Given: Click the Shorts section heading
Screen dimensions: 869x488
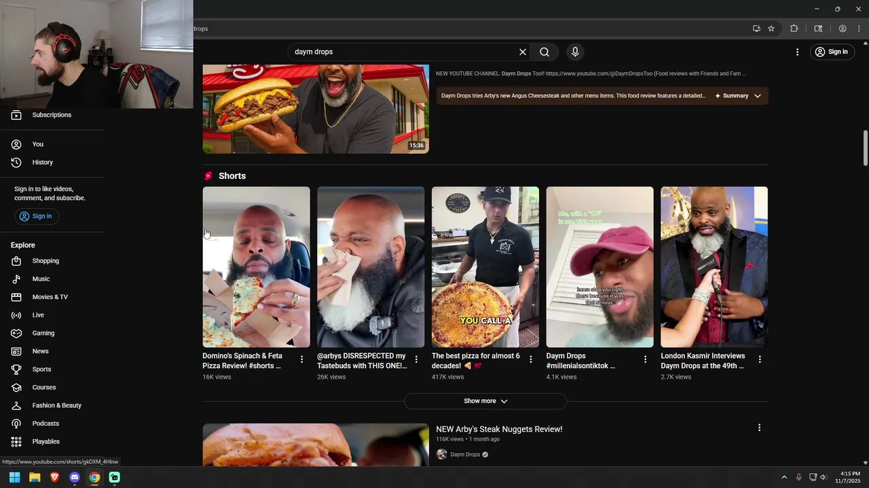Looking at the screenshot, I should click(232, 176).
